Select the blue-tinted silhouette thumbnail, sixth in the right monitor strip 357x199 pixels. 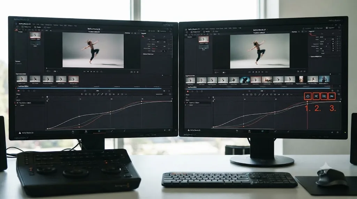pyautogui.click(x=245, y=80)
